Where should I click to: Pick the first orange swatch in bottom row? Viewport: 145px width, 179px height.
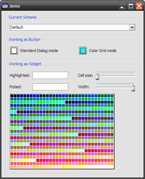[x=12, y=167]
